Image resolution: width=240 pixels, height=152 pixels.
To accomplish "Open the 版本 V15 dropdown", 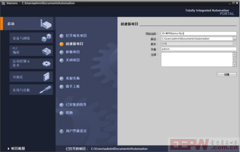I will [199, 44].
